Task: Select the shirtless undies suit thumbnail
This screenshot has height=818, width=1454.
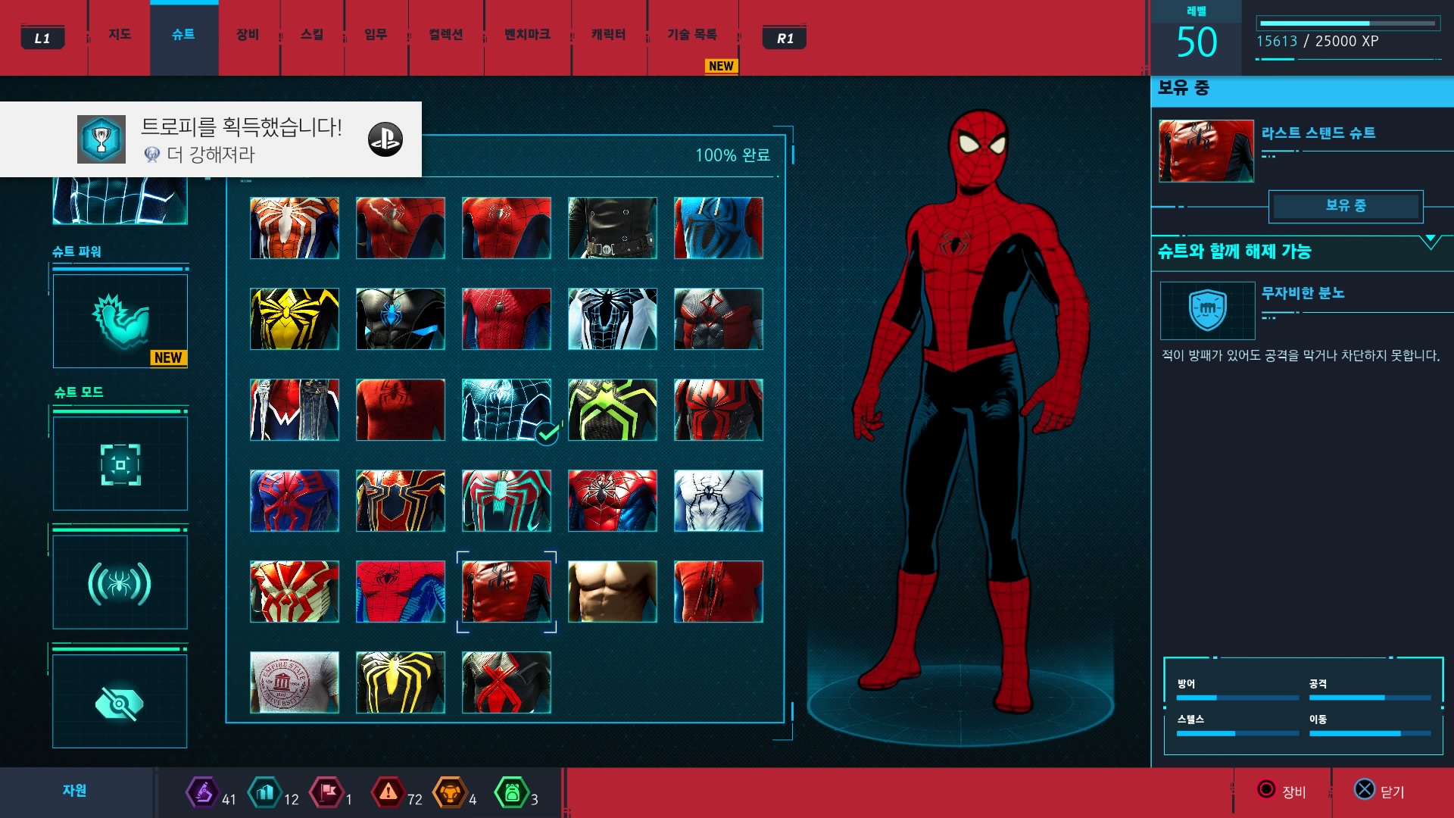Action: [x=612, y=592]
